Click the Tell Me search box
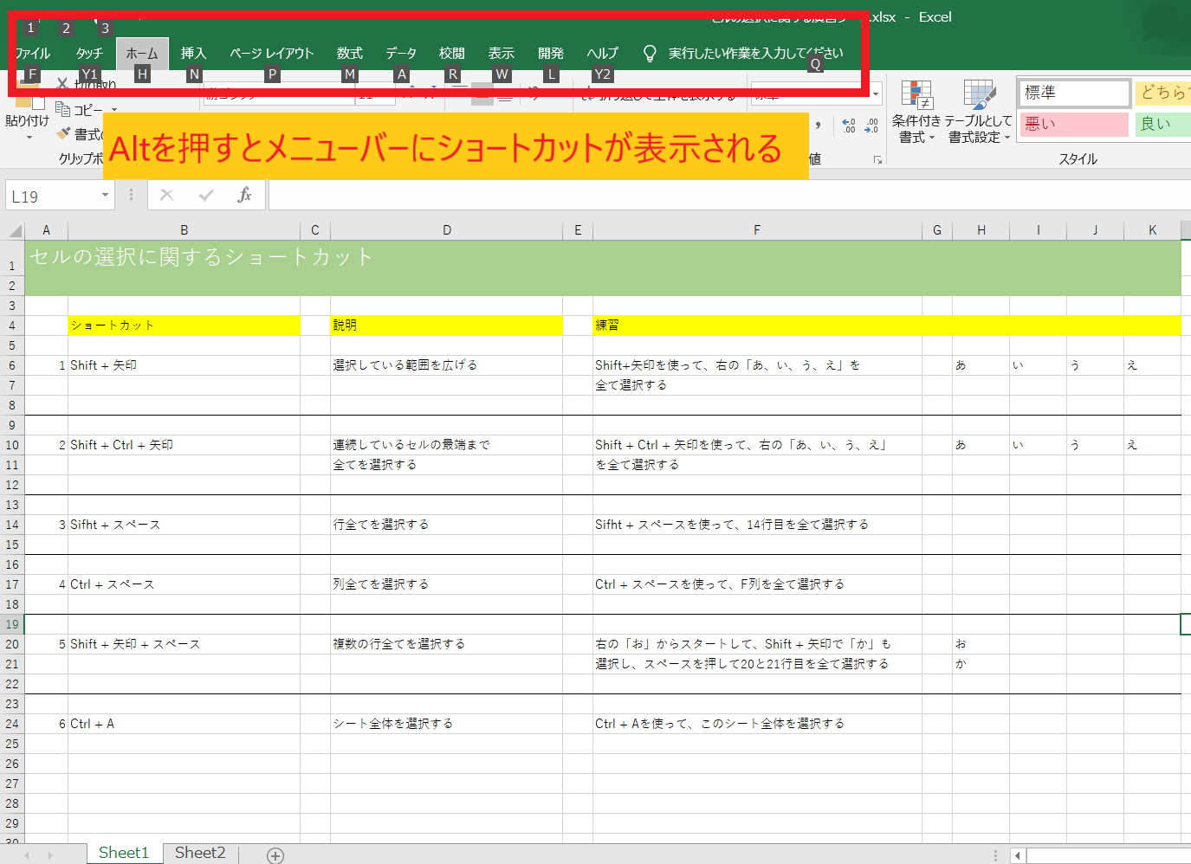Screen dimensions: 1191x864 (x=755, y=54)
